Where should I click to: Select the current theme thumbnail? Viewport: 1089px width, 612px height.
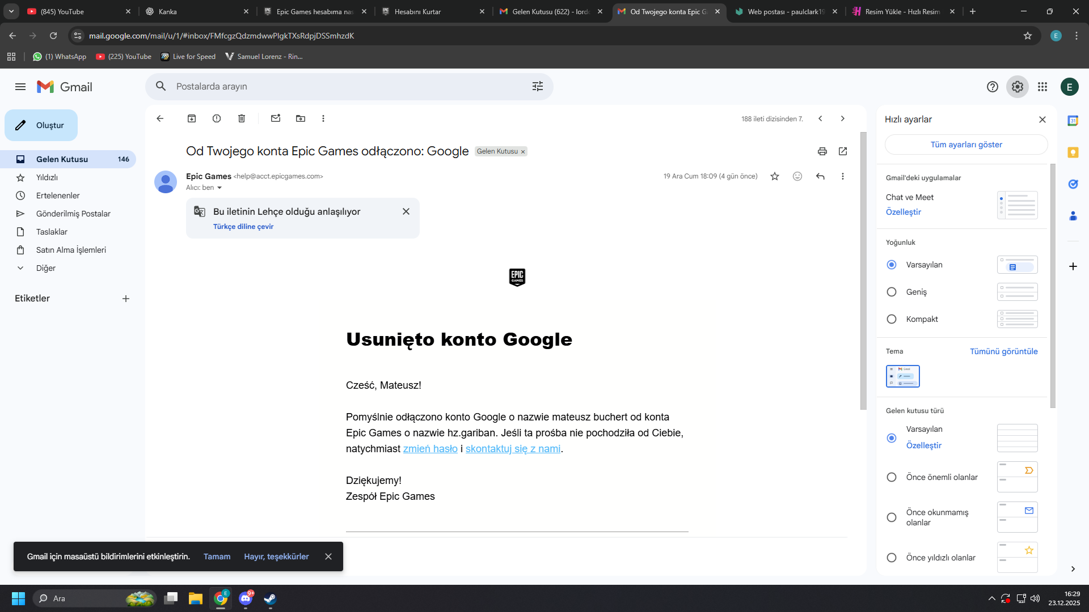pyautogui.click(x=903, y=376)
